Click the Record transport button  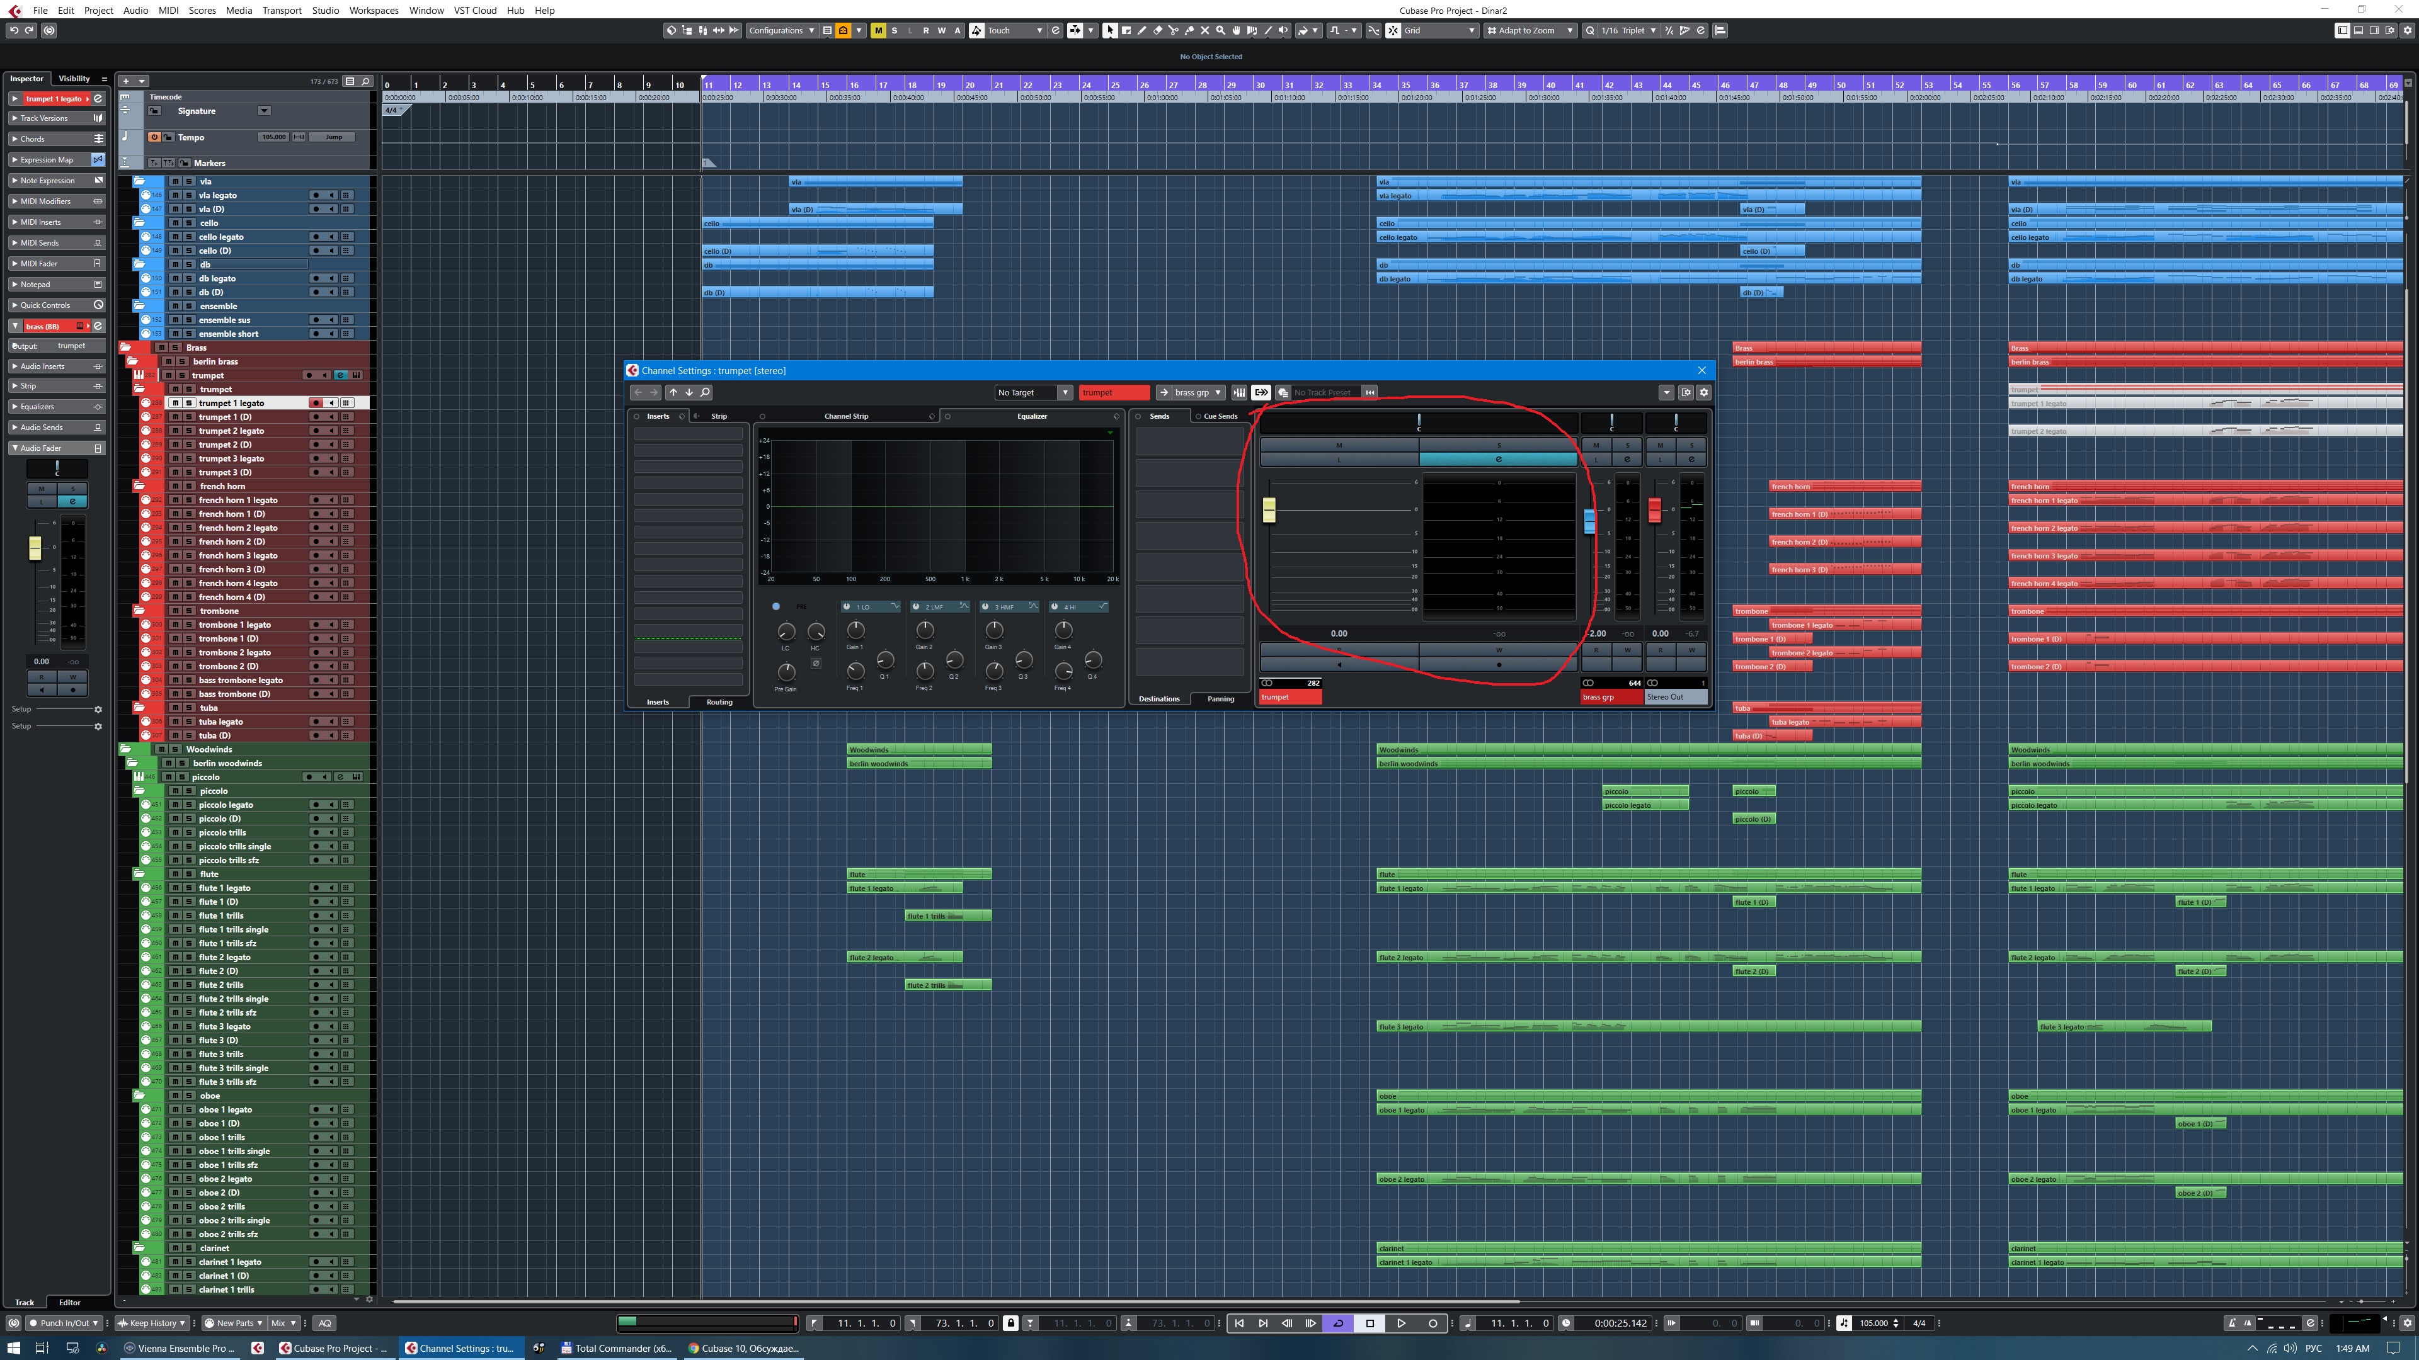click(x=1433, y=1323)
